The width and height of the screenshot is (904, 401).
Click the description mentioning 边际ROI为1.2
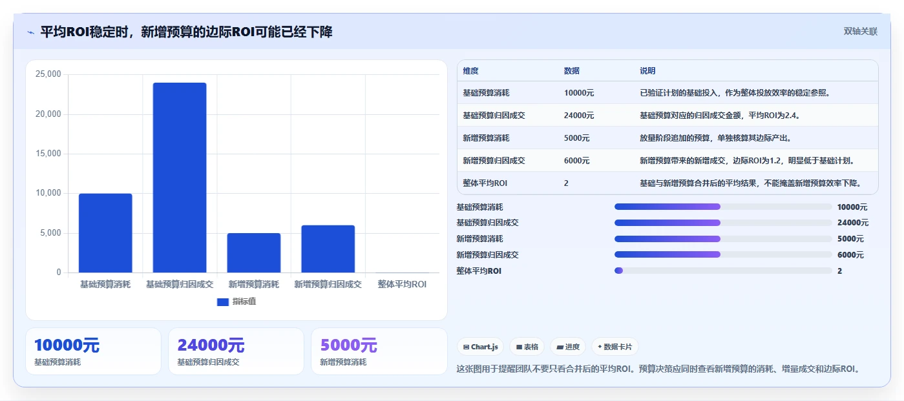coord(748,161)
